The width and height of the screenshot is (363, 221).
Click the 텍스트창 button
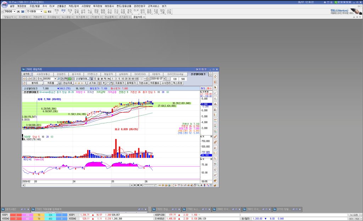point(178,83)
